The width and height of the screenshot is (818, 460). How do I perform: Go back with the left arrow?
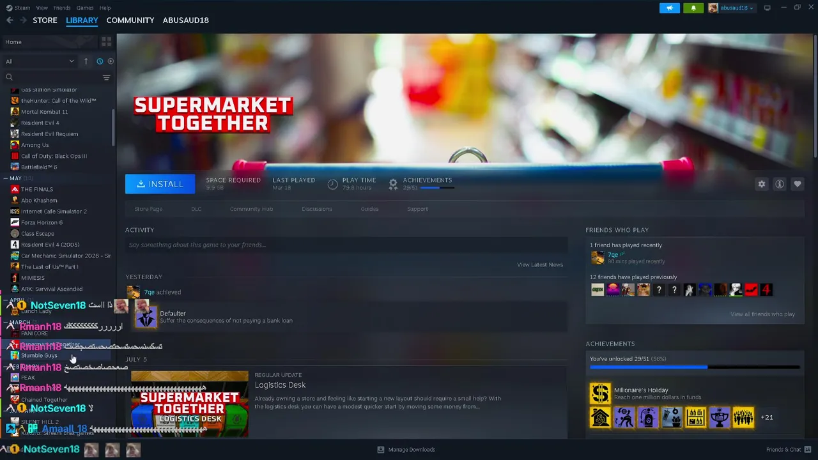[x=10, y=20]
